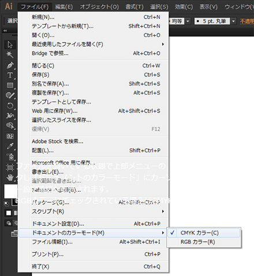Select the Type tool
The width and height of the screenshot is (254, 276).
tap(10, 75)
